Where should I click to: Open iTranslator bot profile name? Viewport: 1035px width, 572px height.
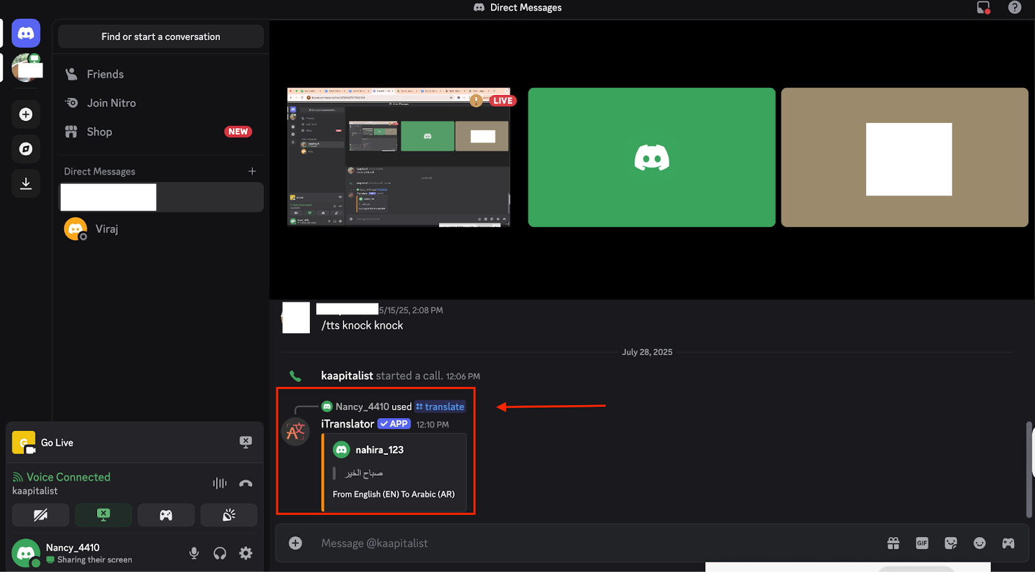[348, 424]
